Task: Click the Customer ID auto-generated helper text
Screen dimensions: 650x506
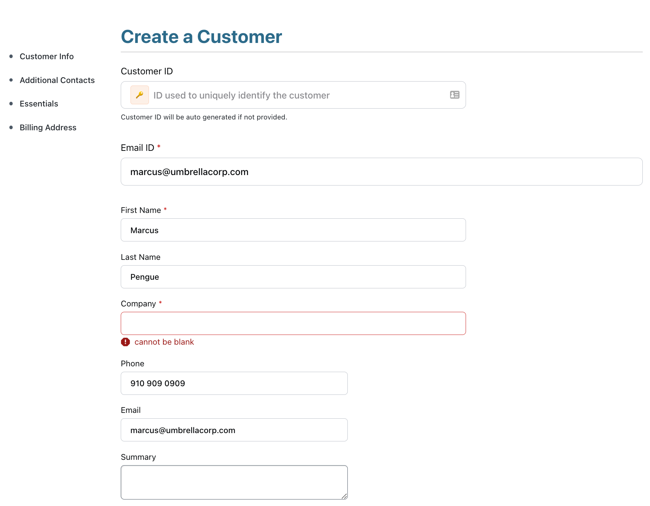Action: (x=204, y=117)
